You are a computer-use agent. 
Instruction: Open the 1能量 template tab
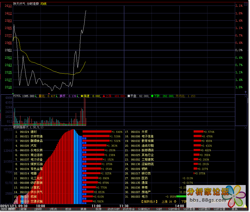click(x=23, y=209)
